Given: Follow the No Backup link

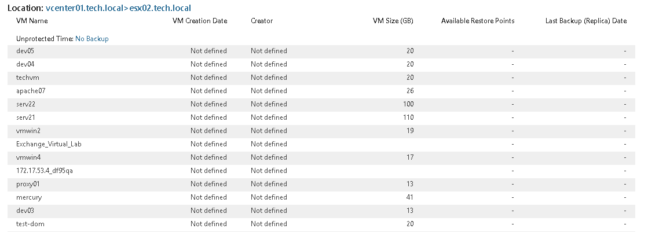Looking at the screenshot, I should click(x=92, y=39).
